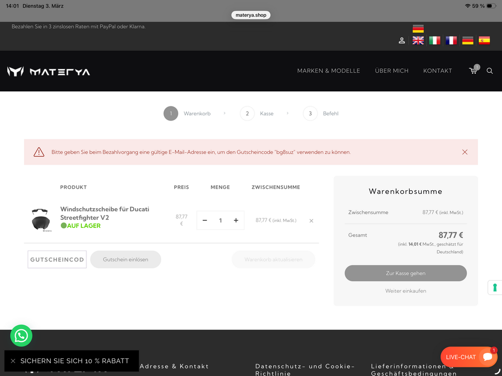Open Marken & Modelle menu
This screenshot has height=376, width=502.
click(x=328, y=71)
